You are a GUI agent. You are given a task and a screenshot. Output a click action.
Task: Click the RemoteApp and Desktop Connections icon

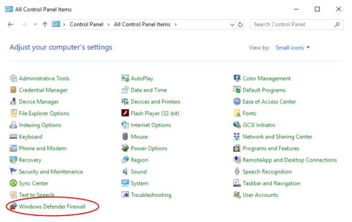point(237,160)
